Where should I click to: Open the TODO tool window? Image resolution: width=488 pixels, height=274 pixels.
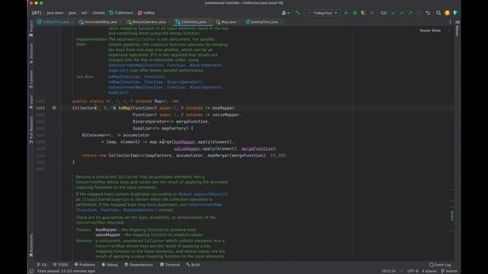click(60, 265)
